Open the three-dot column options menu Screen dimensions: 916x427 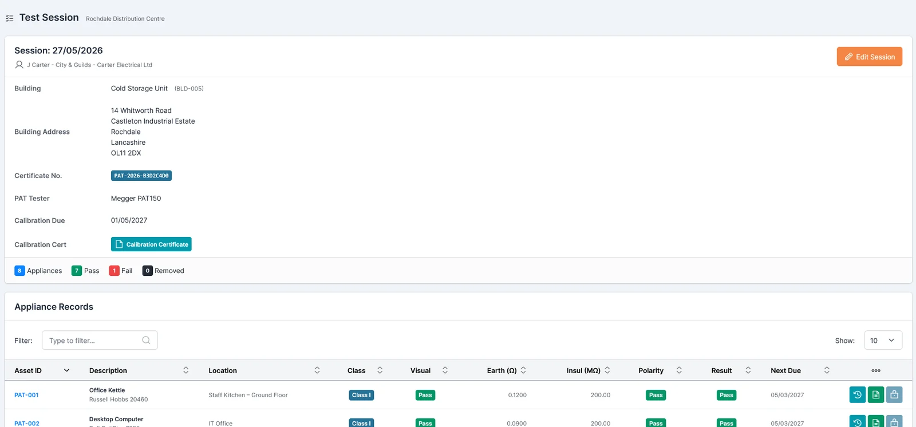click(876, 371)
